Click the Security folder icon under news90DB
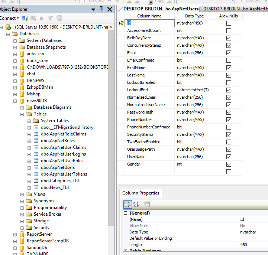Viewport: 268px width, 255px height. 29,228
